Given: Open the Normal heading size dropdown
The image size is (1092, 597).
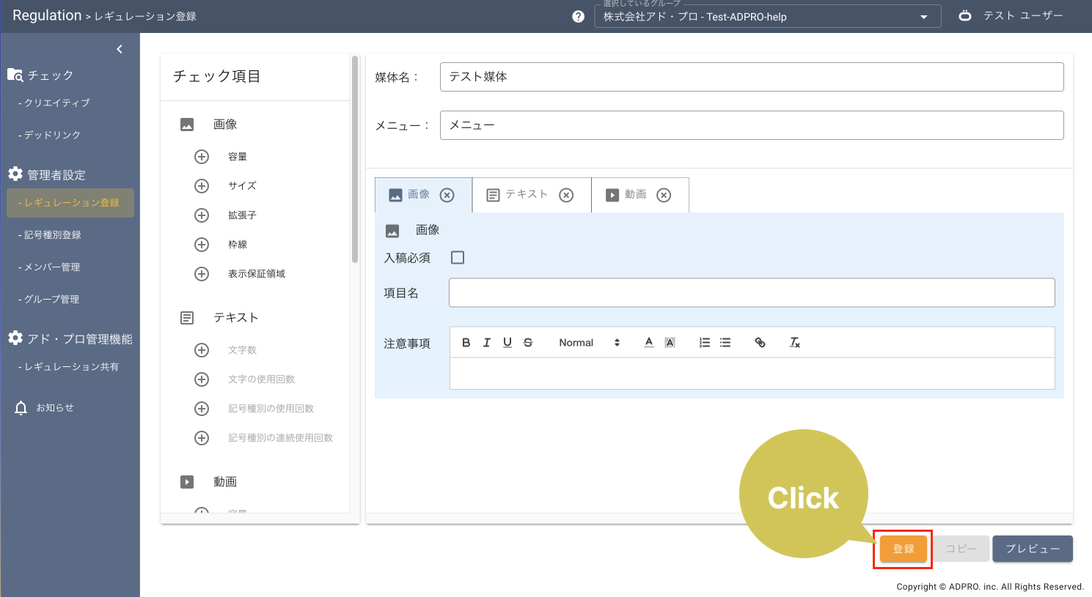Looking at the screenshot, I should click(x=589, y=343).
